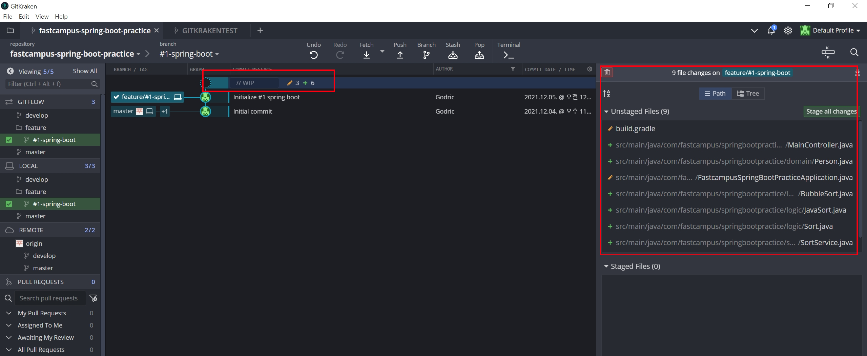The height and width of the screenshot is (356, 867).
Task: Collapse the REMOTE section header
Action: pyautogui.click(x=50, y=230)
